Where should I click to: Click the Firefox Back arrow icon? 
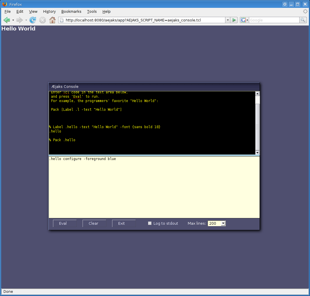[7, 20]
